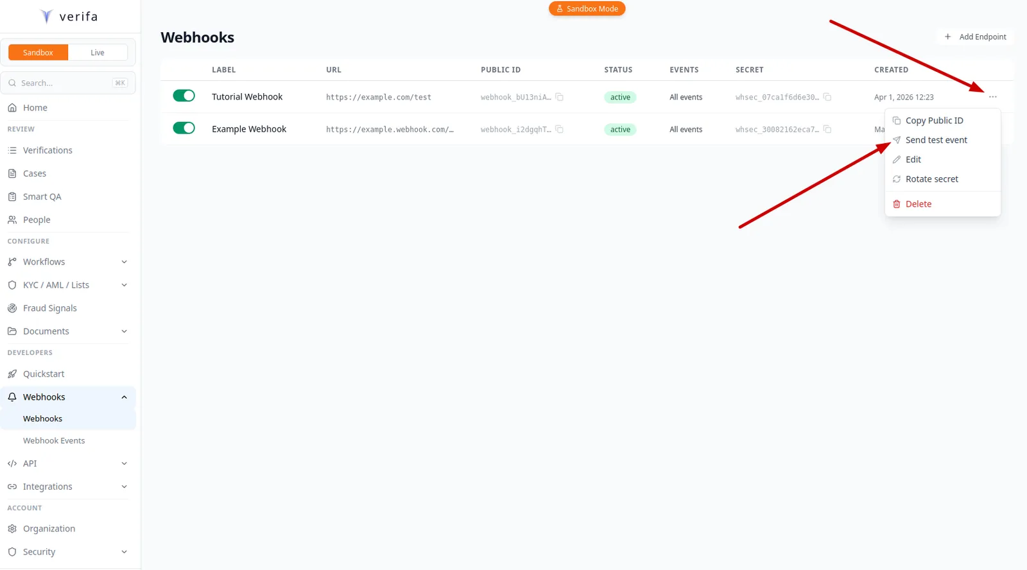
Task: Click Tutorial Webhook active status badge
Action: [620, 98]
